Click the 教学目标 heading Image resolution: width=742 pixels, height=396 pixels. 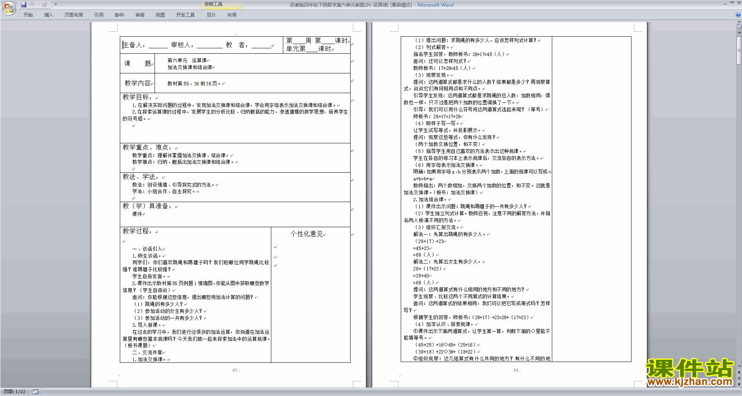[137, 97]
